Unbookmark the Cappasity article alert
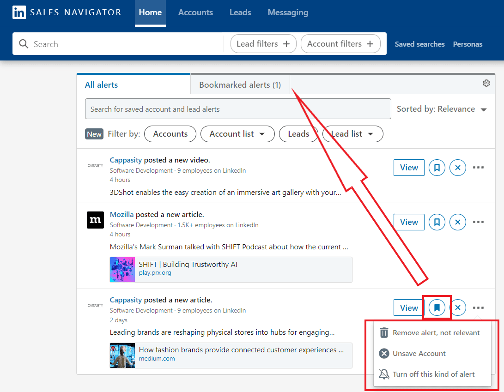The width and height of the screenshot is (504, 392). click(x=437, y=308)
